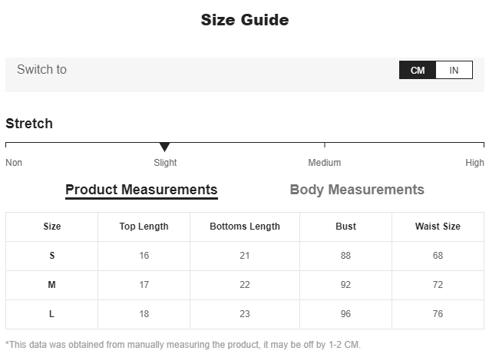Click the manual measurement disclaimer note
The image size is (489, 354).
coord(183,345)
